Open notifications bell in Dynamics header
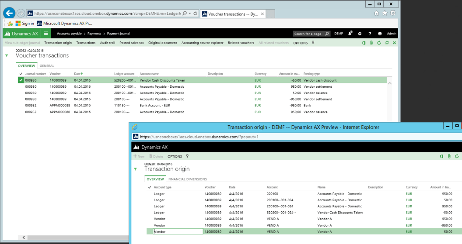Image resolution: width=462 pixels, height=244 pixels. [x=350, y=34]
